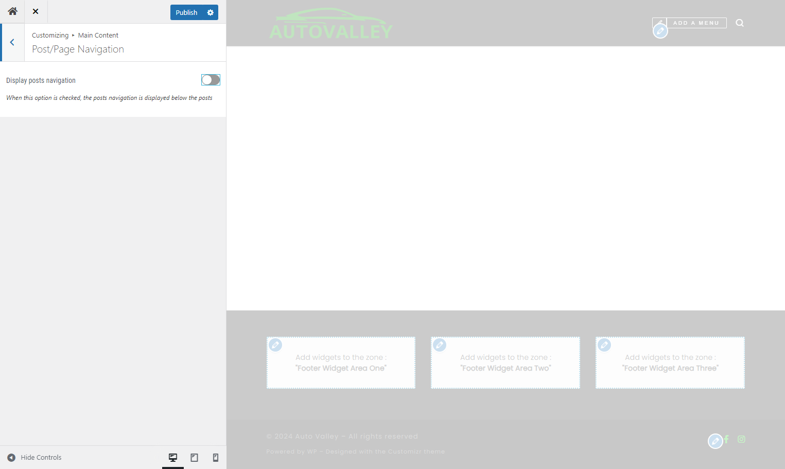Click the Add a Menu button

pyautogui.click(x=696, y=23)
